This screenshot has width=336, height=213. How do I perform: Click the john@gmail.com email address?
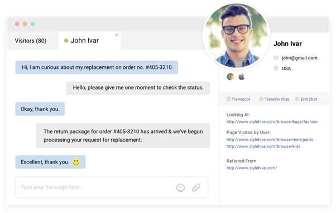(299, 58)
